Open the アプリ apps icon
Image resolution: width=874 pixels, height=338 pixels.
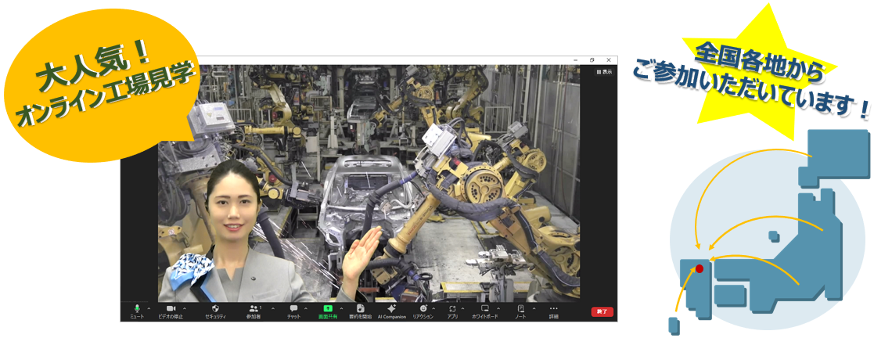tap(453, 310)
